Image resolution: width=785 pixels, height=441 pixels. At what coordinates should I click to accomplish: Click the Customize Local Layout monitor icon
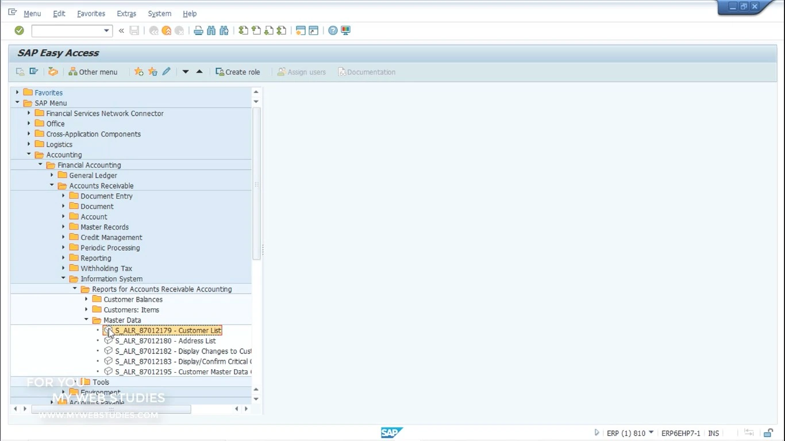click(345, 30)
